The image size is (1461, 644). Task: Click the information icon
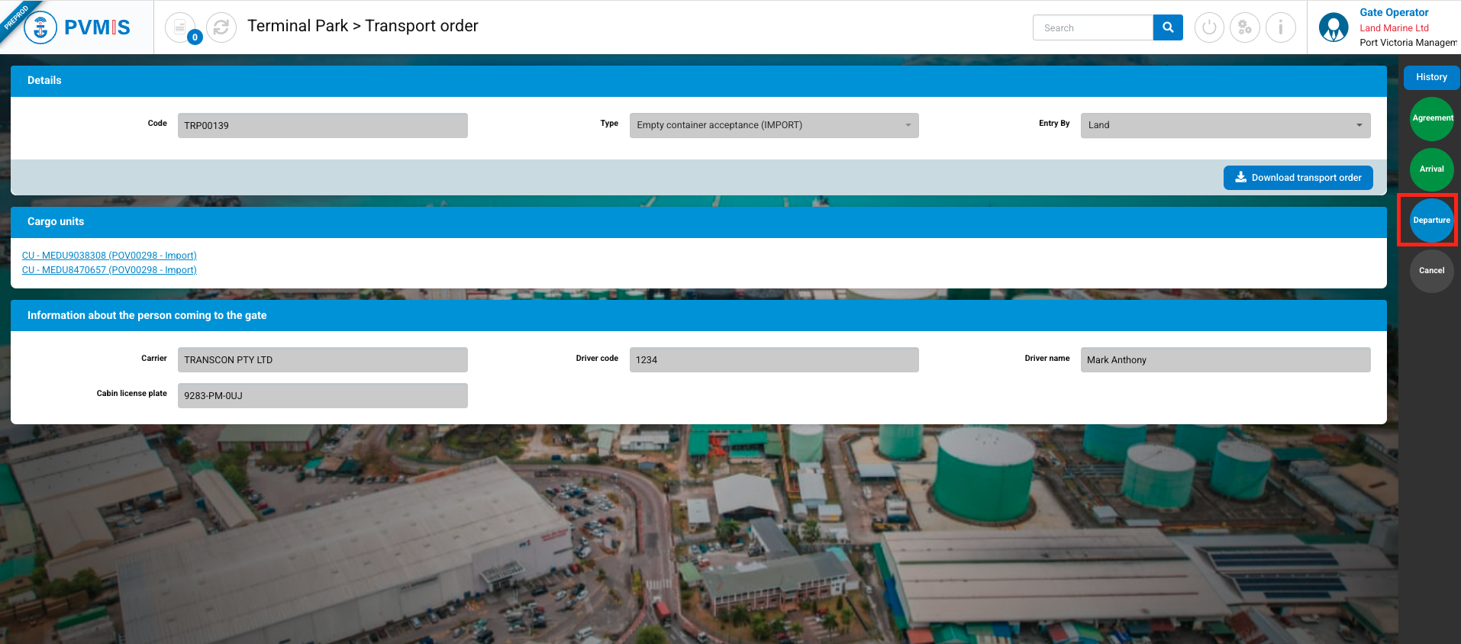coord(1281,28)
